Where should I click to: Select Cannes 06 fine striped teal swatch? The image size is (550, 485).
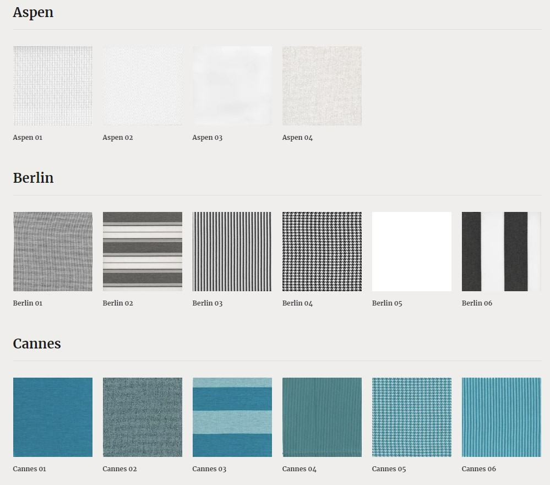502,417
